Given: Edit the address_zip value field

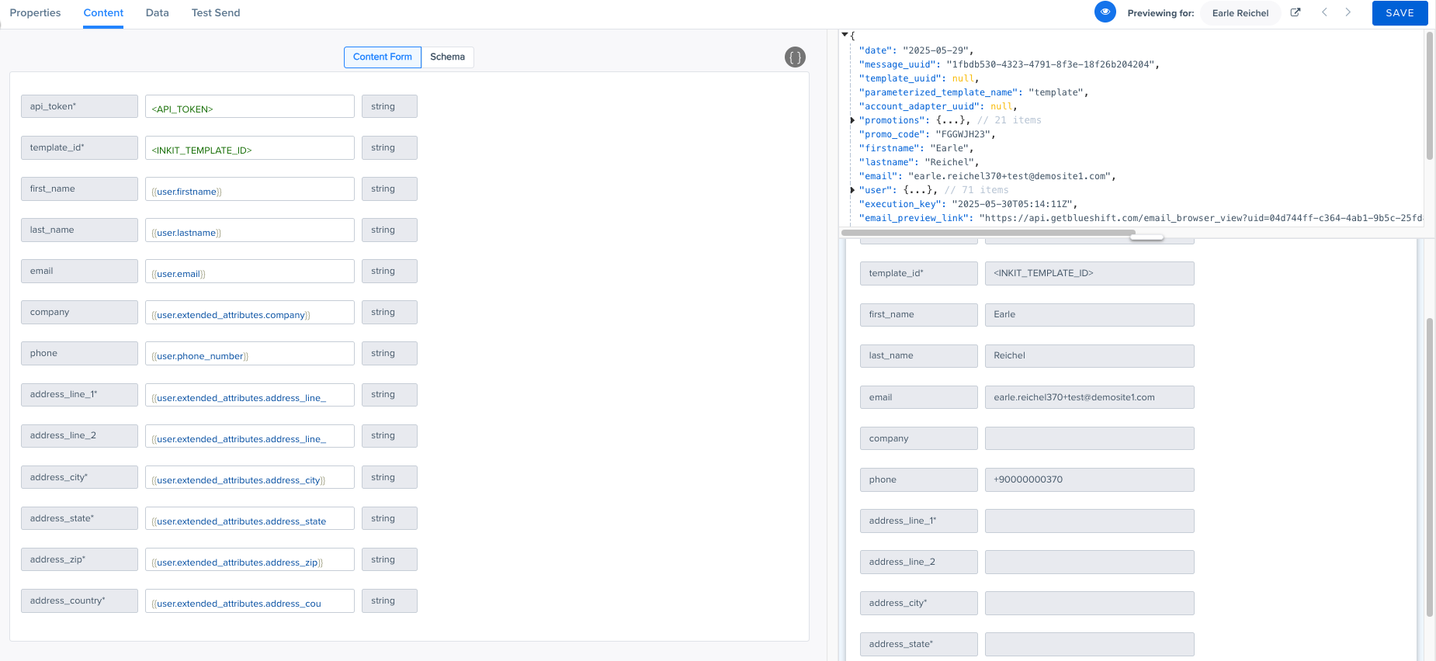Looking at the screenshot, I should pos(250,559).
